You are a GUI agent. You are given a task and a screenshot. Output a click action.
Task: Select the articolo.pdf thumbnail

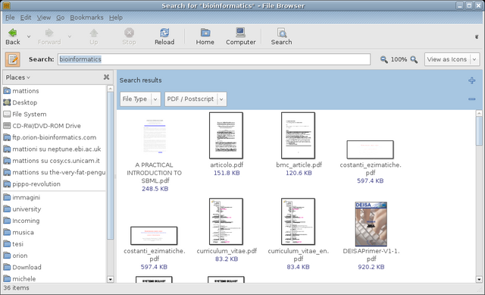pos(226,136)
